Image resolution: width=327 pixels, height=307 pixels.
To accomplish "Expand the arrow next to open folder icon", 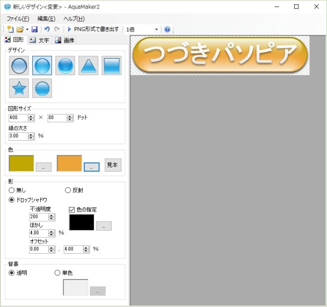I will point(27,30).
